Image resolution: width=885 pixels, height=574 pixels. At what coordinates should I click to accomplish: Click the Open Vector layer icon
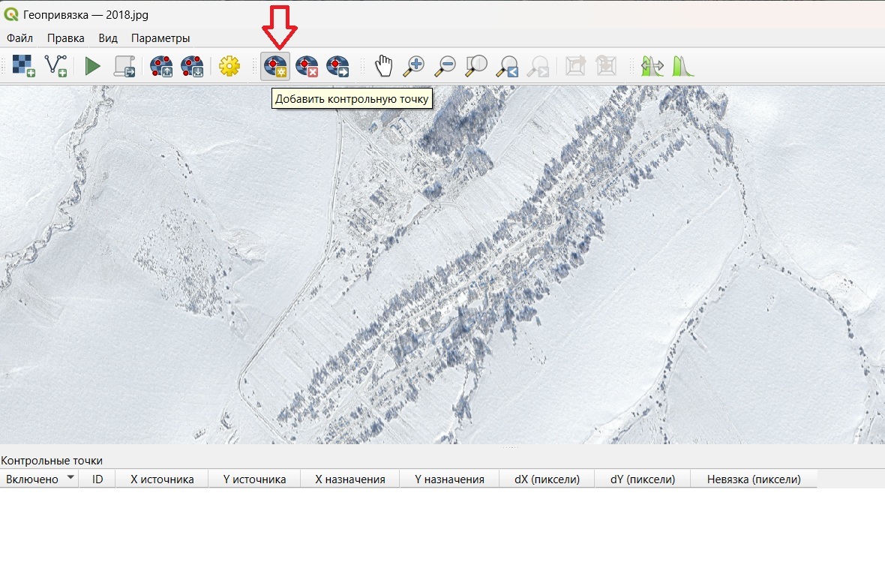pyautogui.click(x=56, y=66)
